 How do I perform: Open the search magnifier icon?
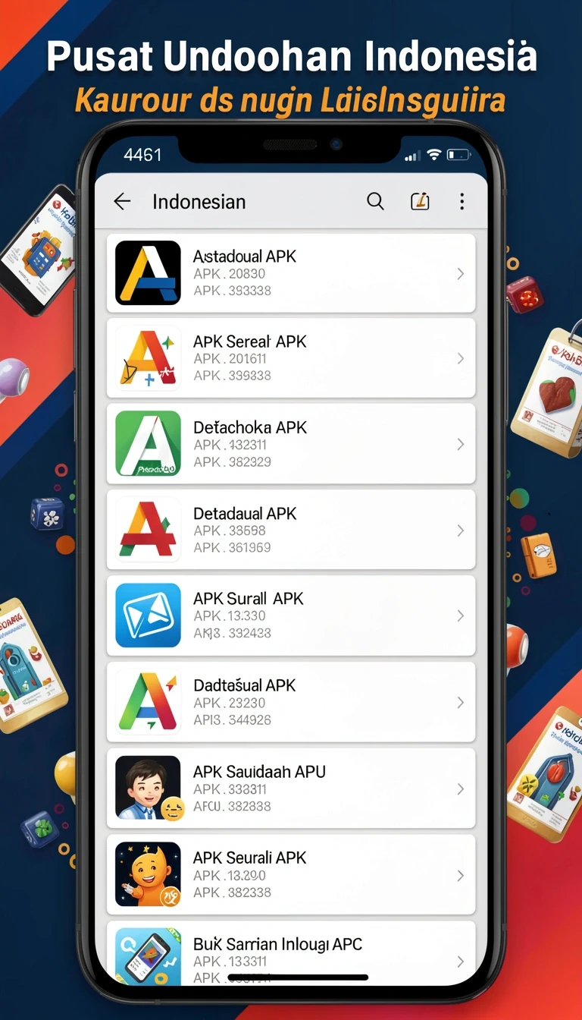(375, 201)
